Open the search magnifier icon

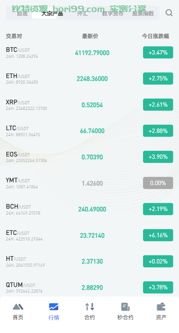[x=169, y=13]
